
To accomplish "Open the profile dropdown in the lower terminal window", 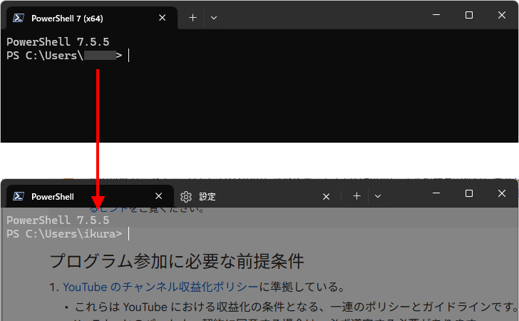I will click(378, 196).
